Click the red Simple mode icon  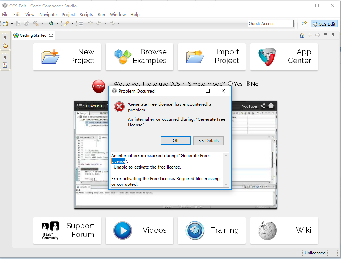99,86
